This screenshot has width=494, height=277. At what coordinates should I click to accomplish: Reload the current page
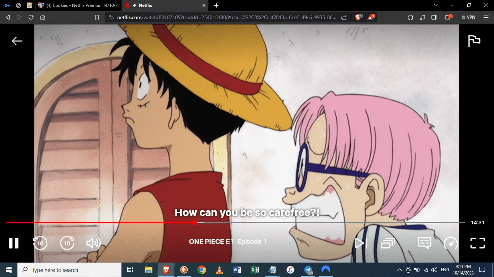[31, 17]
